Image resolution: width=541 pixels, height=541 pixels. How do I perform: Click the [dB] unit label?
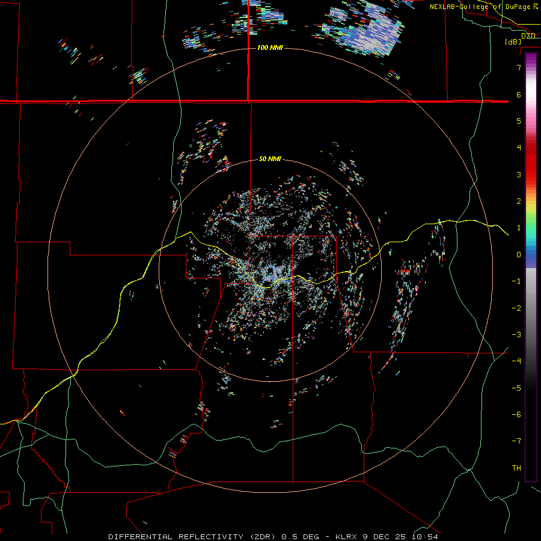click(x=513, y=41)
